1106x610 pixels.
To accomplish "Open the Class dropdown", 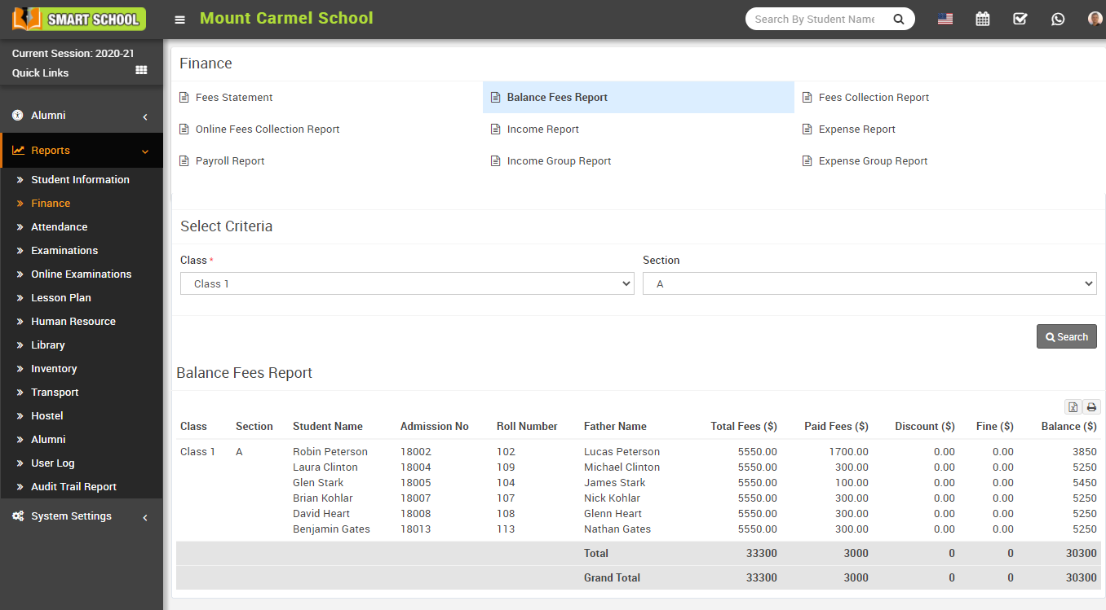I will point(406,283).
